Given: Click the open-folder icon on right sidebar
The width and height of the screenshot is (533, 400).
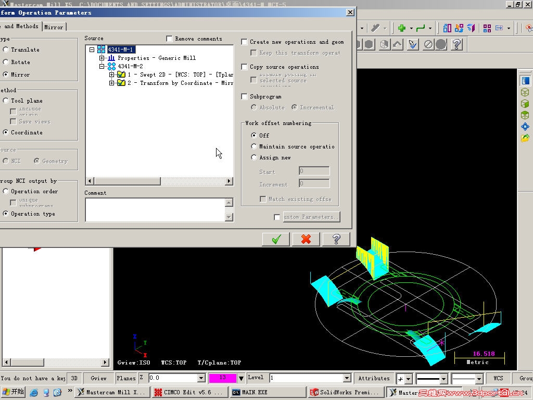Looking at the screenshot, I should [525, 138].
